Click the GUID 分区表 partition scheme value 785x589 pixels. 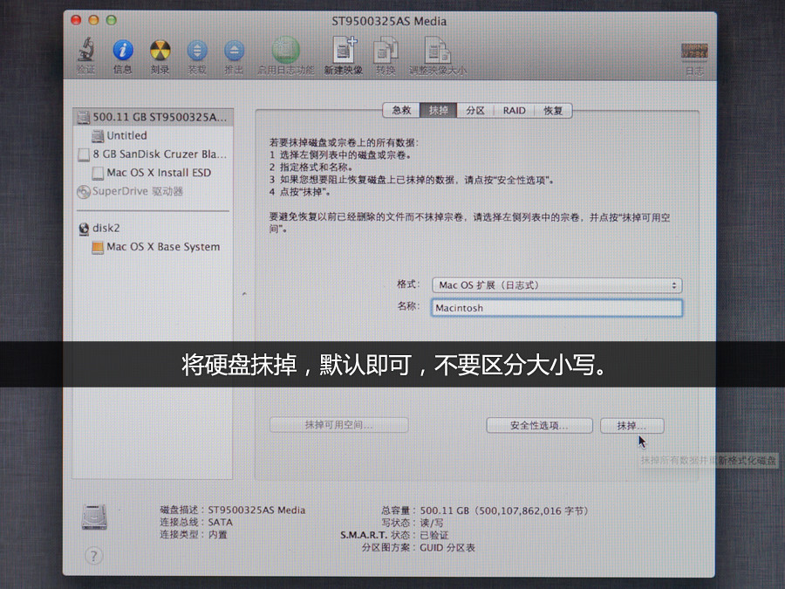[x=447, y=548]
